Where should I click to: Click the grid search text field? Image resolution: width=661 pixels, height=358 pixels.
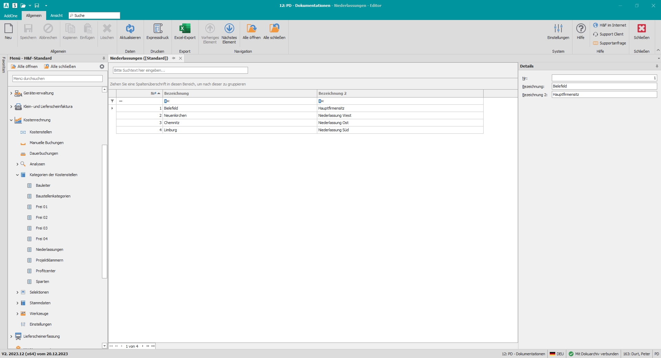click(180, 70)
